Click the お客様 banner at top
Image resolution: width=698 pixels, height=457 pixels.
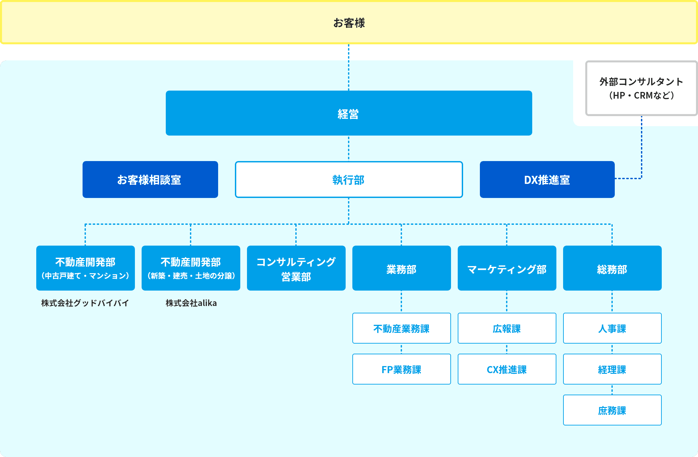pos(349,23)
